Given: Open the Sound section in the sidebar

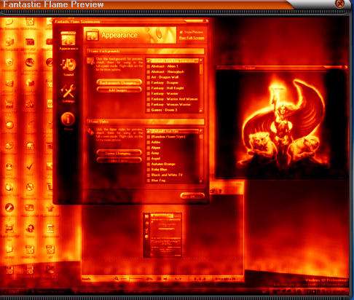Looking at the screenshot, I should click(x=68, y=67).
